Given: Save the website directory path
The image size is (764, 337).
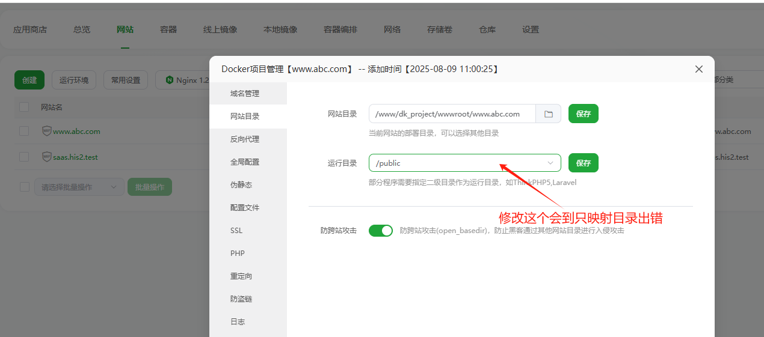Looking at the screenshot, I should 583,114.
